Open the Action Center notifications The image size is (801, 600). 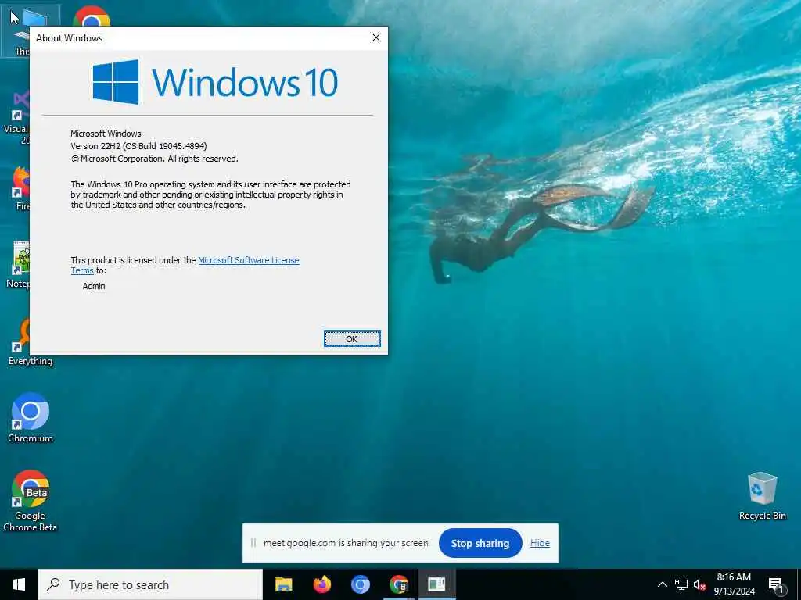[x=777, y=584]
